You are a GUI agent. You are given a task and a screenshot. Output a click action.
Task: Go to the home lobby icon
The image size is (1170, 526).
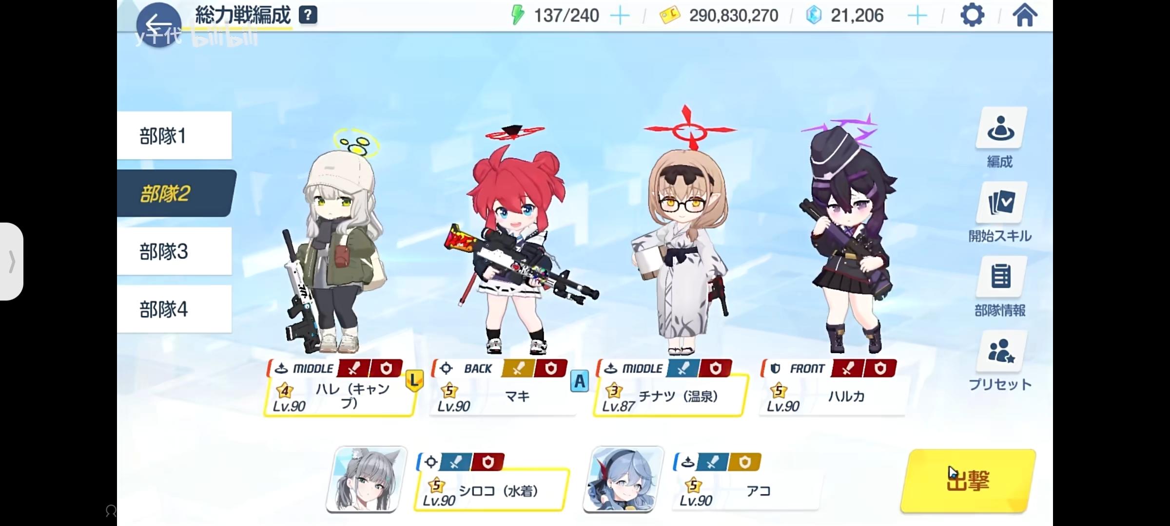click(1025, 16)
